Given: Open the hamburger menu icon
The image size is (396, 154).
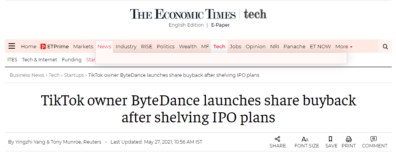Looking at the screenshot, I should [x=12, y=46].
